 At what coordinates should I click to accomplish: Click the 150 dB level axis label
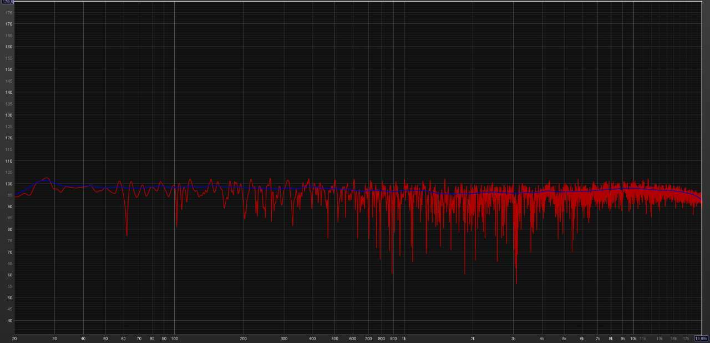(x=8, y=69)
